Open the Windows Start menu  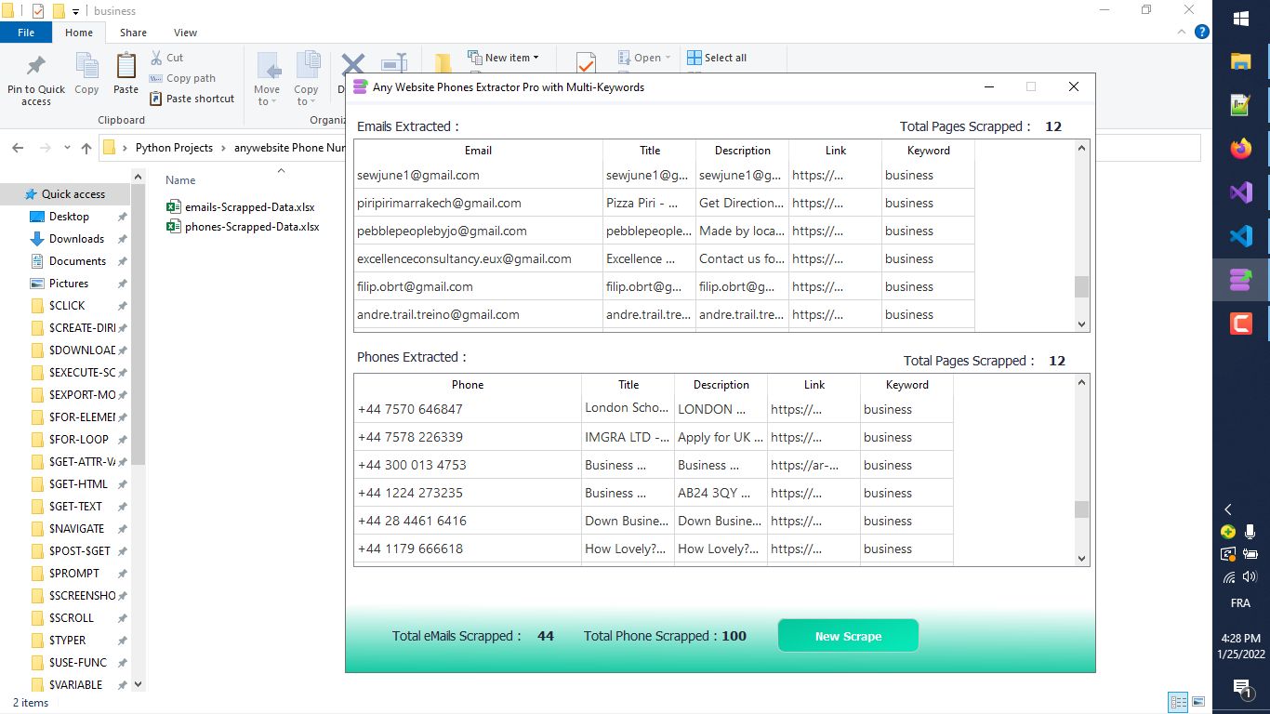click(1241, 19)
